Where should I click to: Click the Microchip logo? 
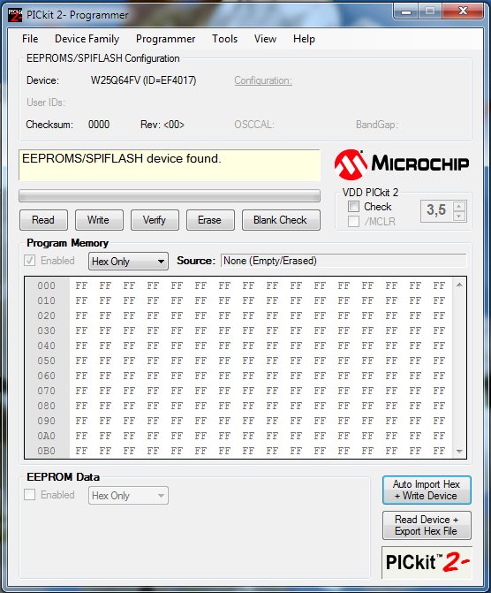(x=402, y=164)
